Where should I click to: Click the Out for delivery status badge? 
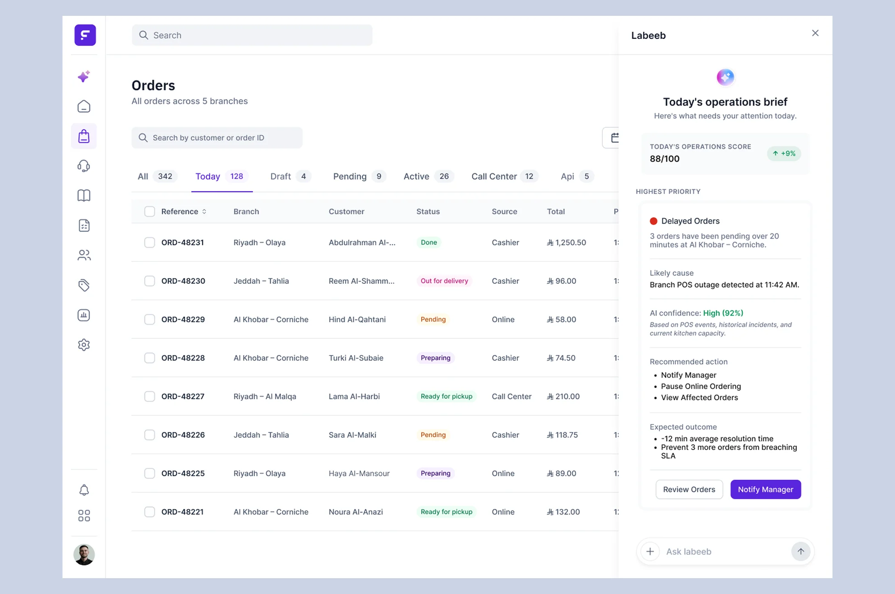coord(444,281)
